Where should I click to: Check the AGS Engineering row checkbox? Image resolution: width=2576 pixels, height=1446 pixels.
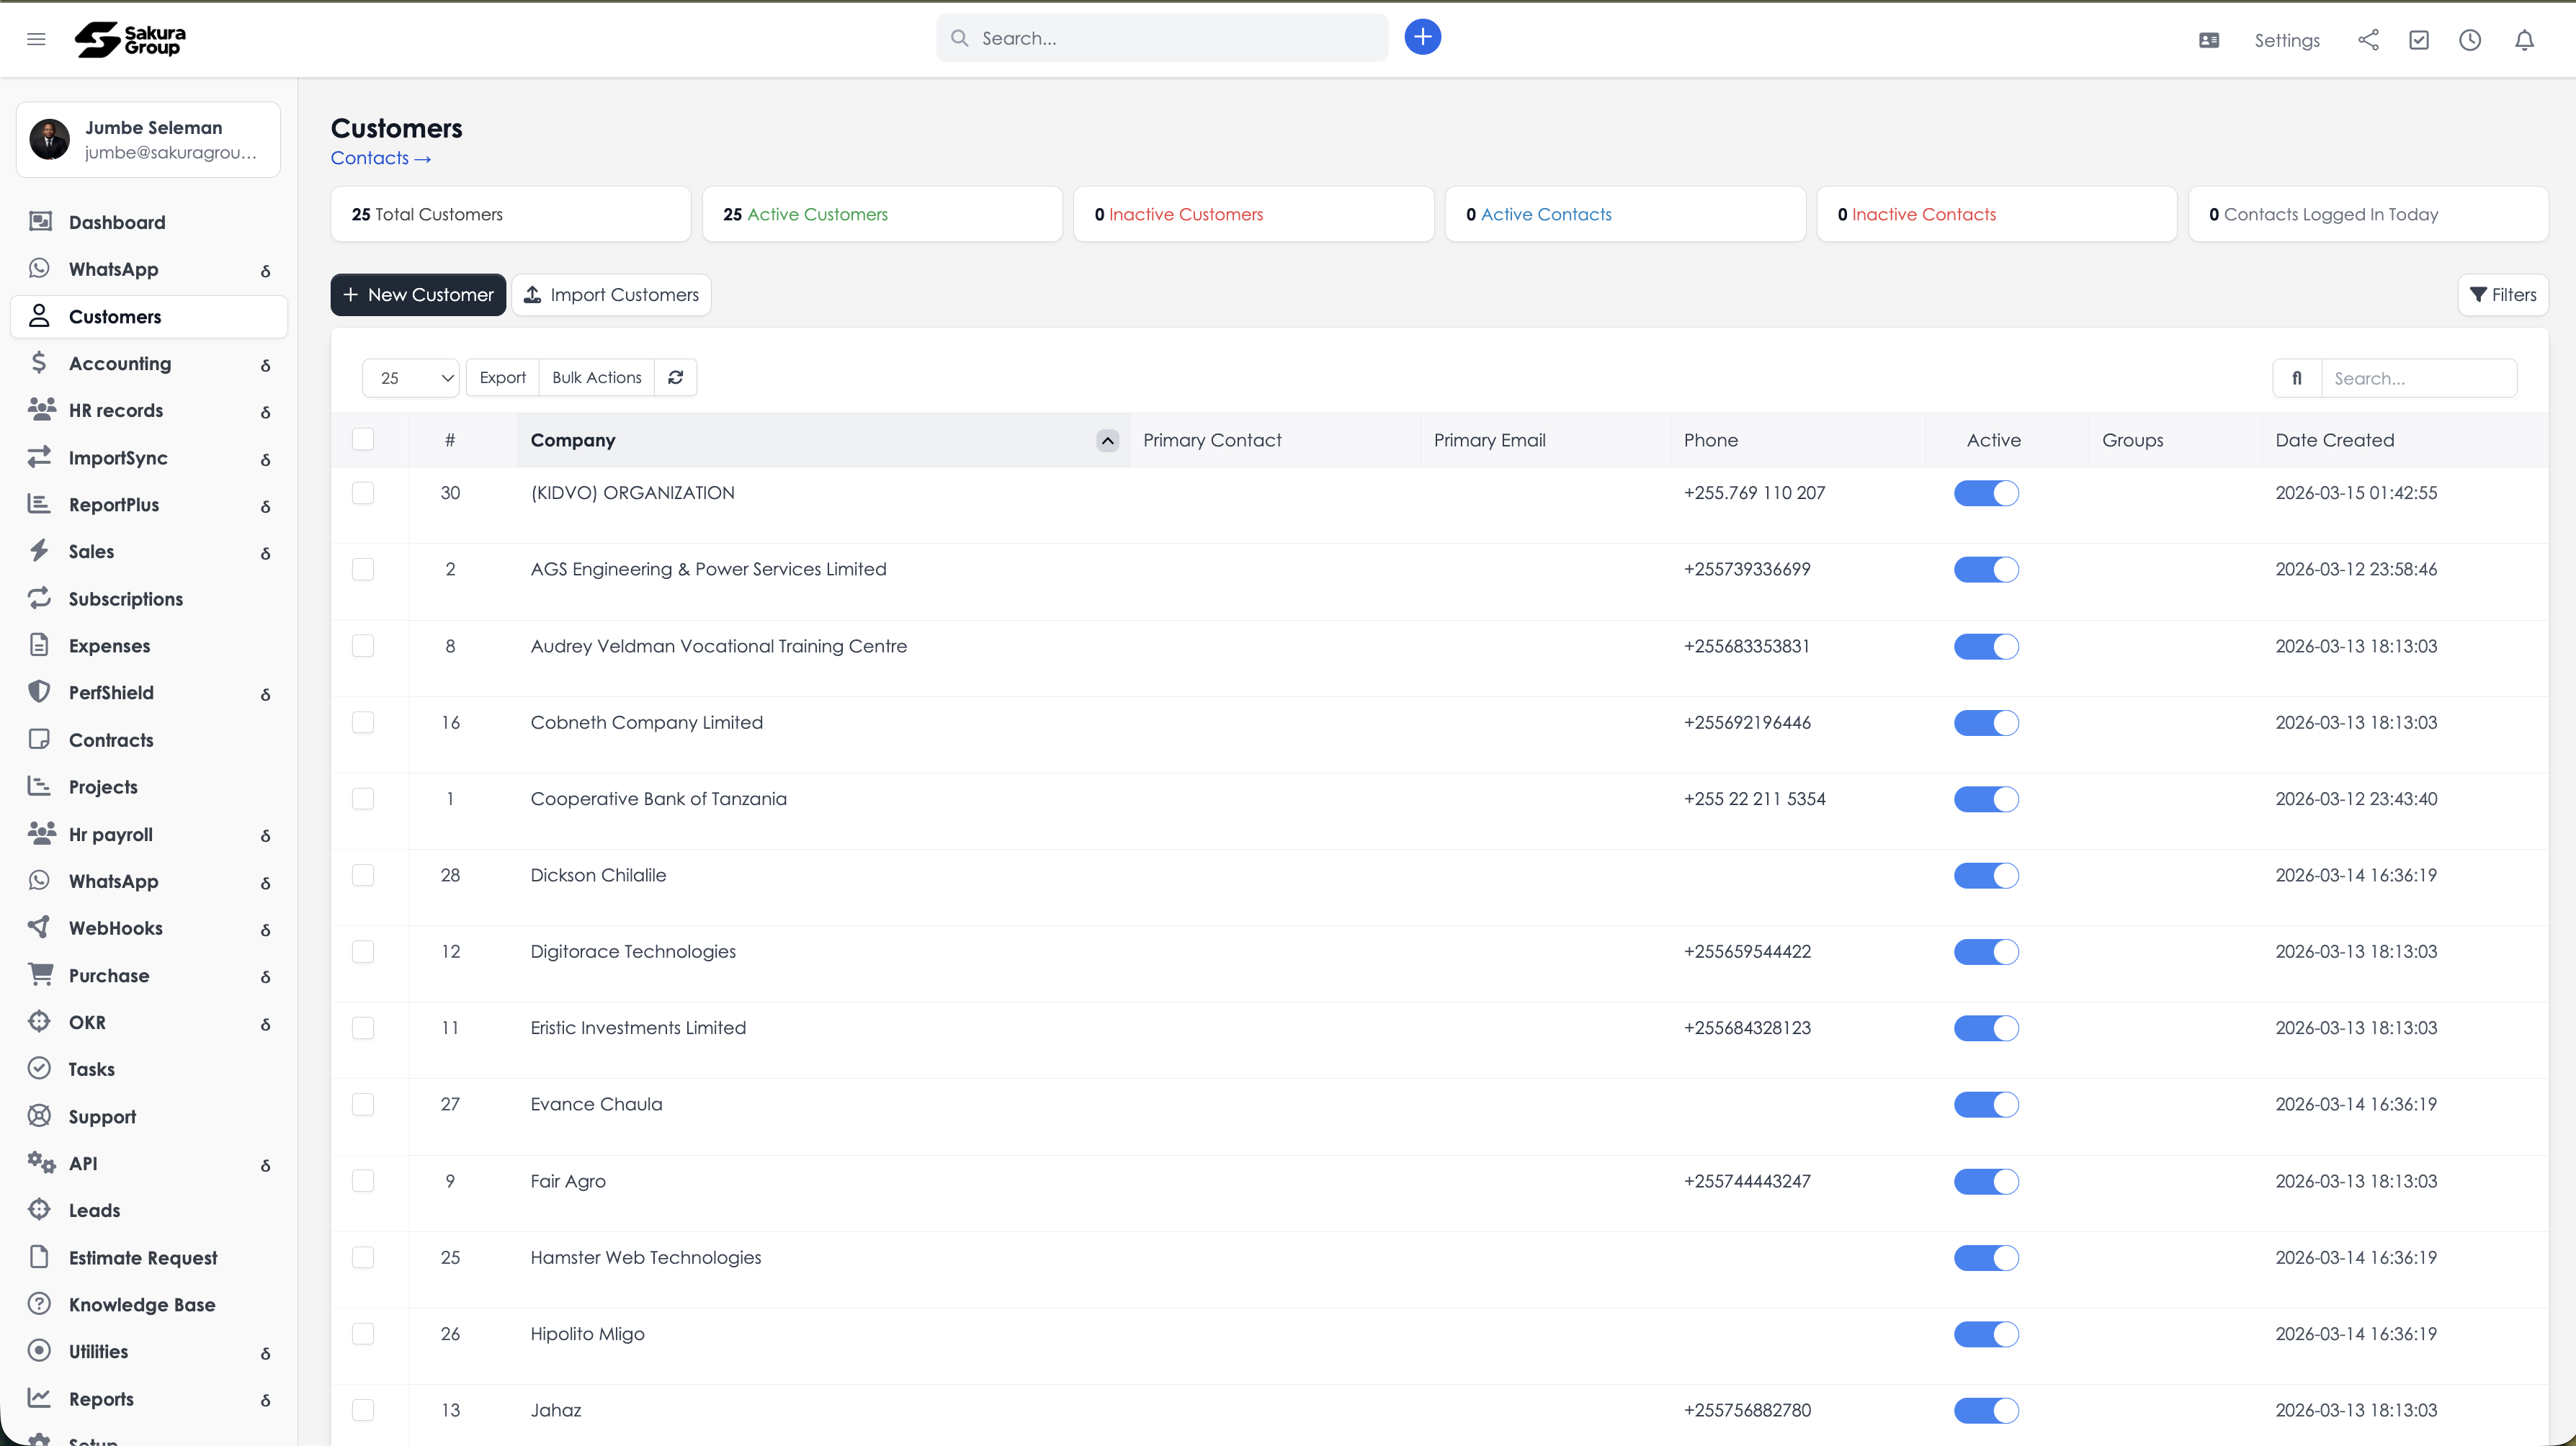point(363,569)
